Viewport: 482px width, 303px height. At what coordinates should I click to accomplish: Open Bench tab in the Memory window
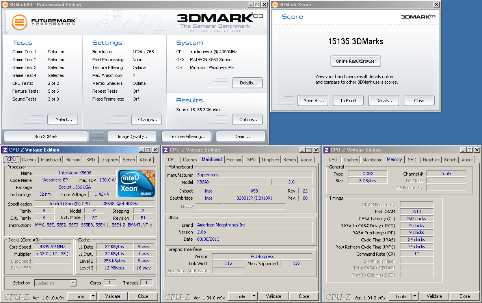(450, 160)
